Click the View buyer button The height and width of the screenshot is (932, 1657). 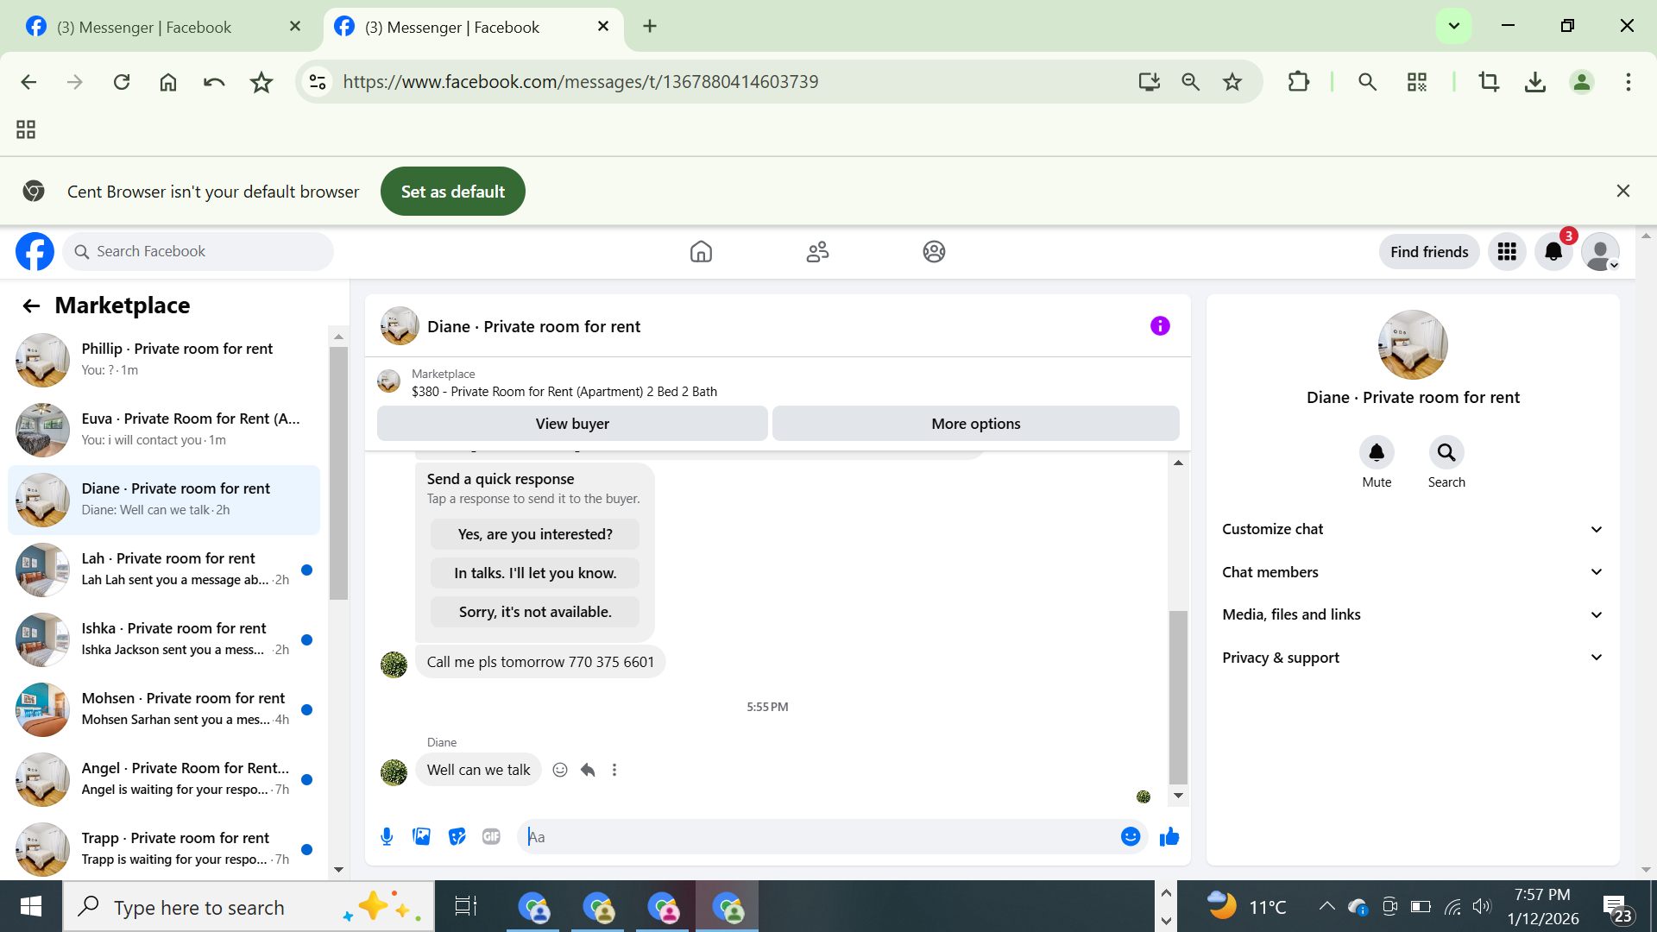click(572, 424)
